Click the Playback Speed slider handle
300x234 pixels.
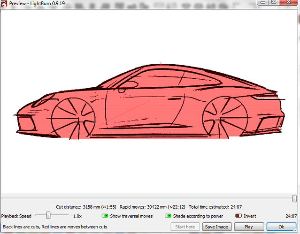(48, 215)
